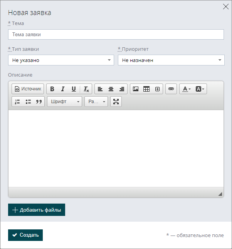Open the font size dropdown
Screen dimensions: 232x249
click(x=96, y=102)
